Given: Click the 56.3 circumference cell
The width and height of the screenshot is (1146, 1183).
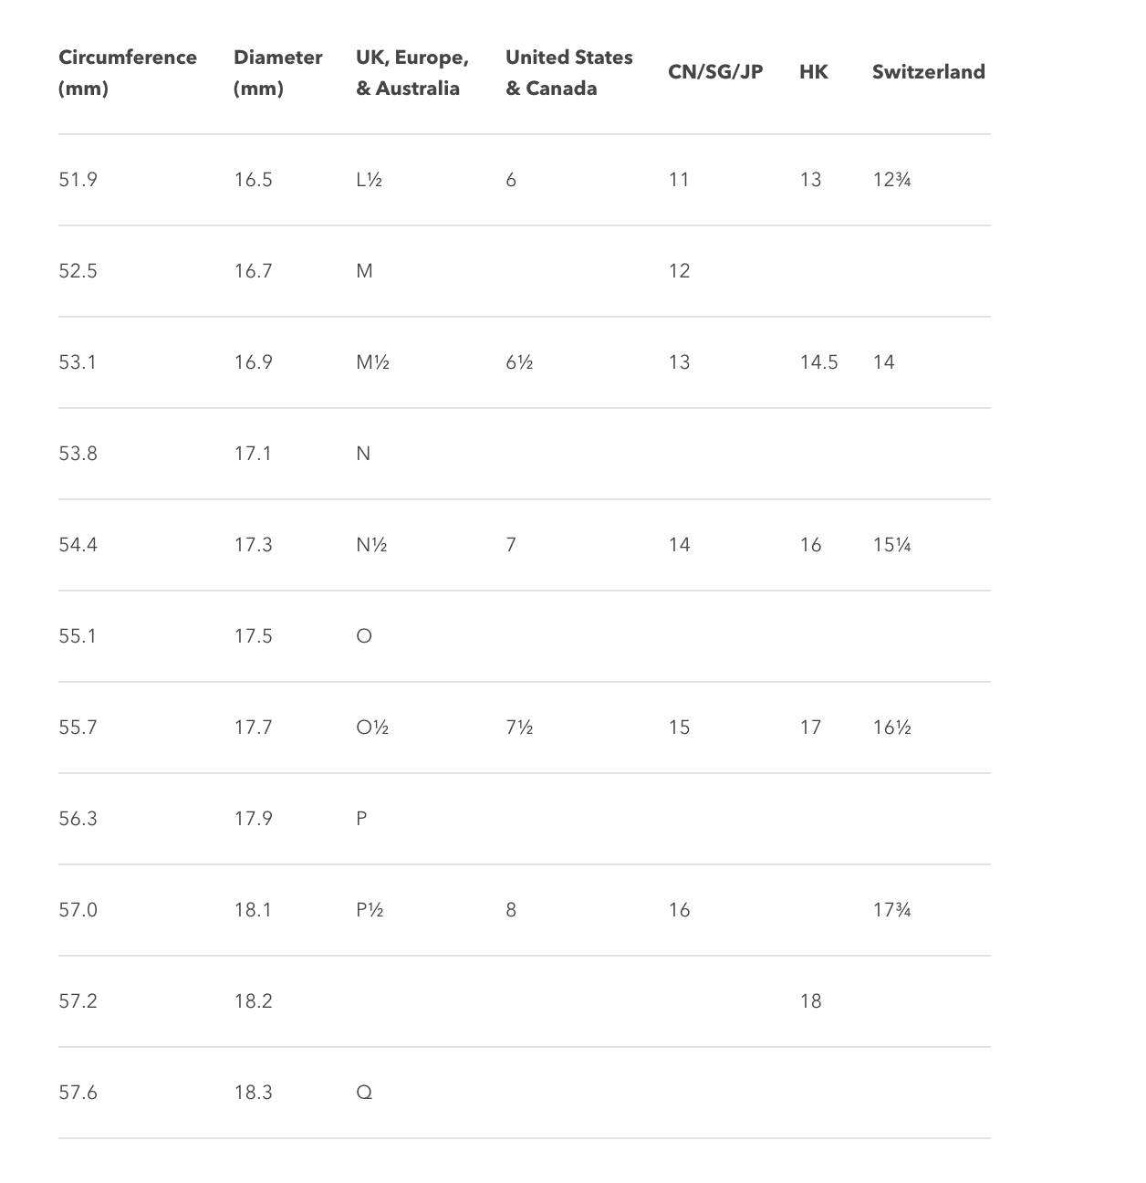Looking at the screenshot, I should pyautogui.click(x=78, y=819).
